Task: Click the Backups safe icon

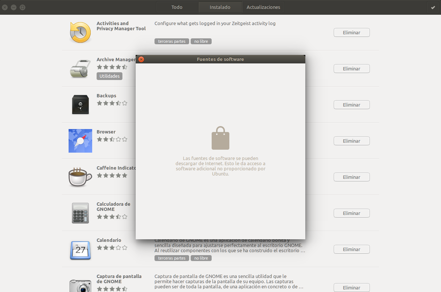Action: 80,105
